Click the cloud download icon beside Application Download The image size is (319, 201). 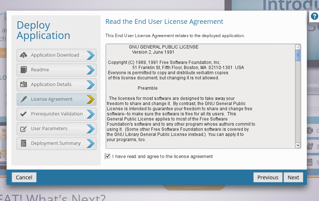click(x=24, y=55)
